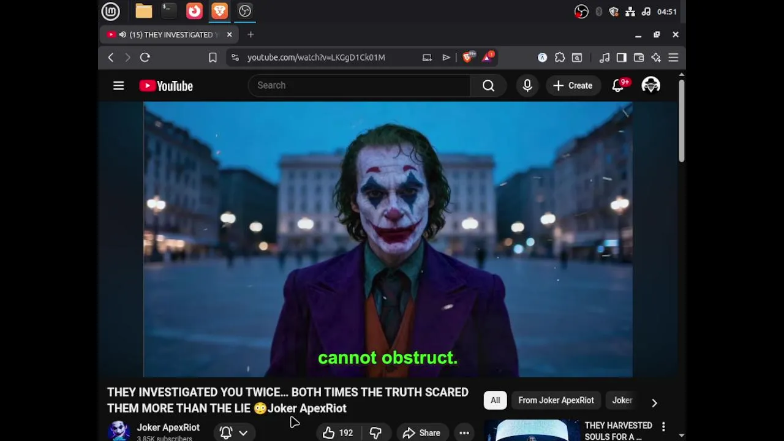784x441 pixels.
Task: Open the Files folder launcher in the panel
Action: coord(144,11)
